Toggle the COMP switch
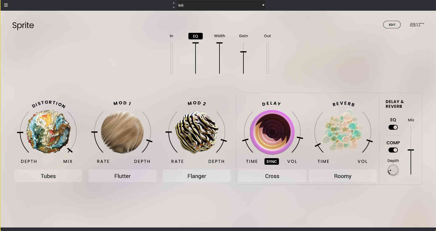Viewport: 436px width, 231px height. [393, 150]
